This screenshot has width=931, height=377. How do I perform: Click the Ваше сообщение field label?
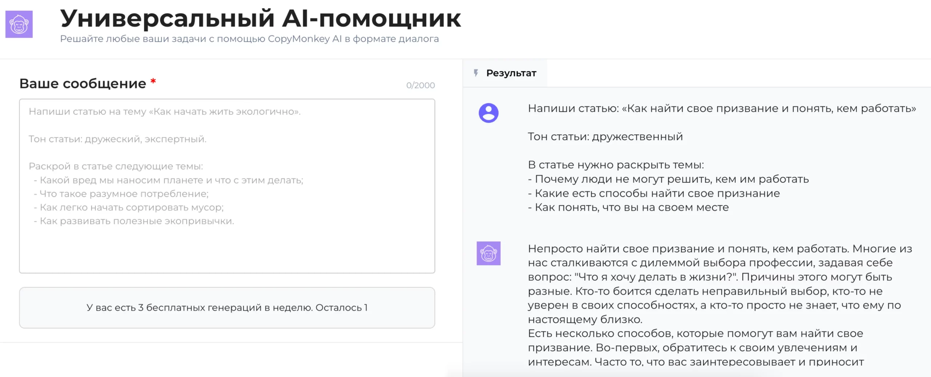point(83,84)
